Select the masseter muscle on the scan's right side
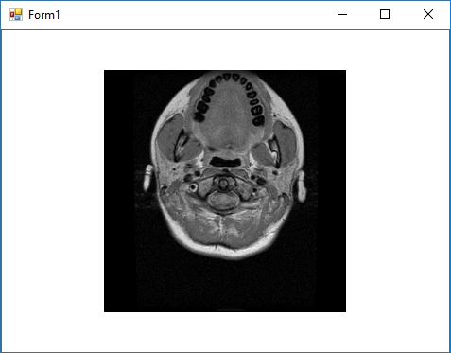The image size is (451, 353). pos(286,142)
